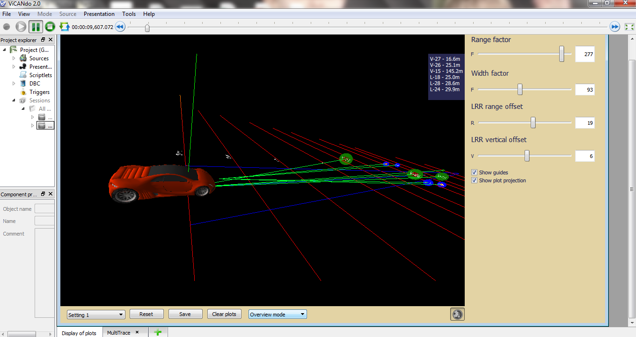
Task: Click the playback timeline position handle
Action: (147, 28)
